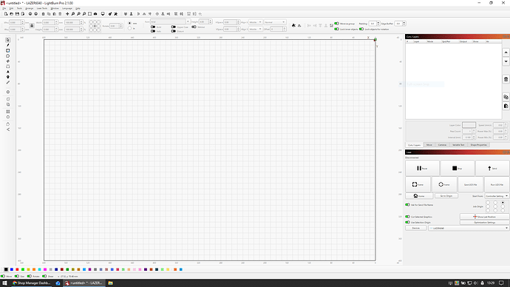Click the delete layer trash icon in Cuts panel

coord(506,79)
